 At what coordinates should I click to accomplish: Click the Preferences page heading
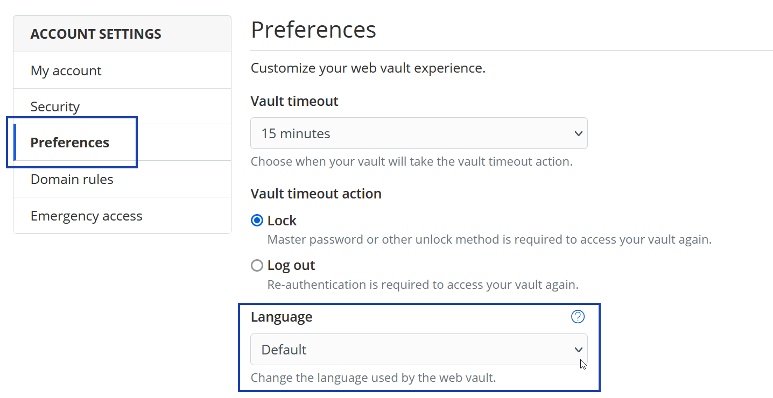pyautogui.click(x=313, y=30)
